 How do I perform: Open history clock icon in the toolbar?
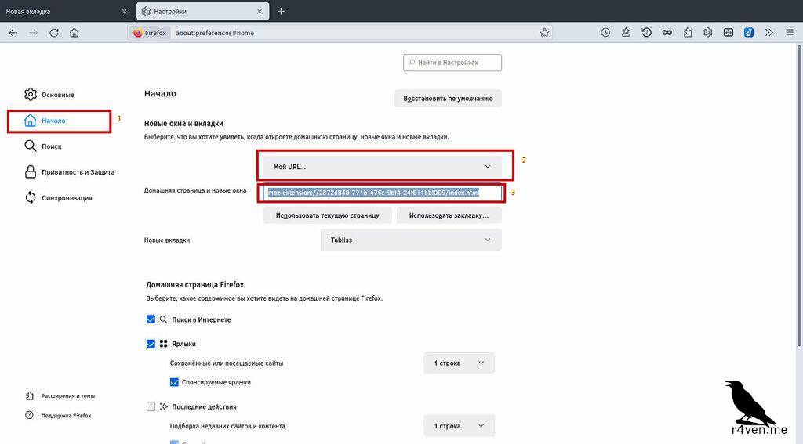(605, 33)
